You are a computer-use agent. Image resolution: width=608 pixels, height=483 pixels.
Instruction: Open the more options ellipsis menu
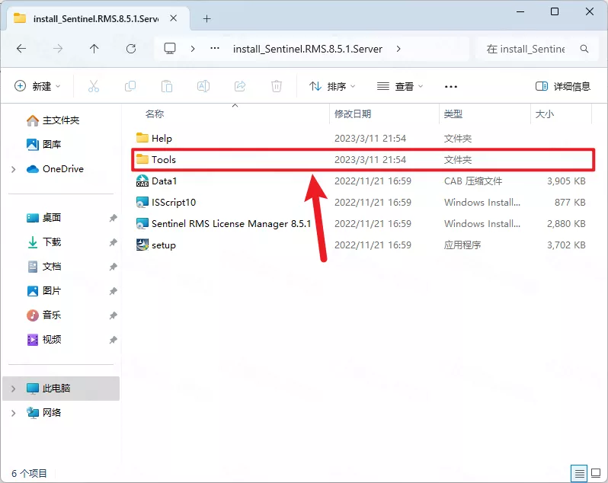coord(451,87)
